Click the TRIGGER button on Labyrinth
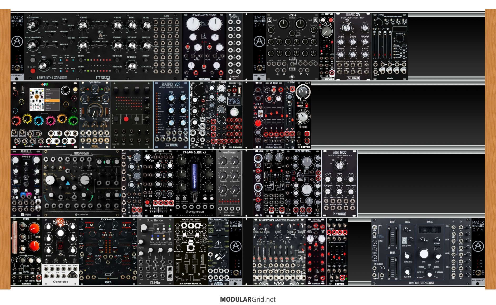 pos(33,60)
